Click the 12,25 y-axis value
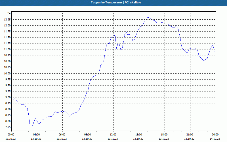227x142 pixels. pyautogui.click(x=7, y=19)
